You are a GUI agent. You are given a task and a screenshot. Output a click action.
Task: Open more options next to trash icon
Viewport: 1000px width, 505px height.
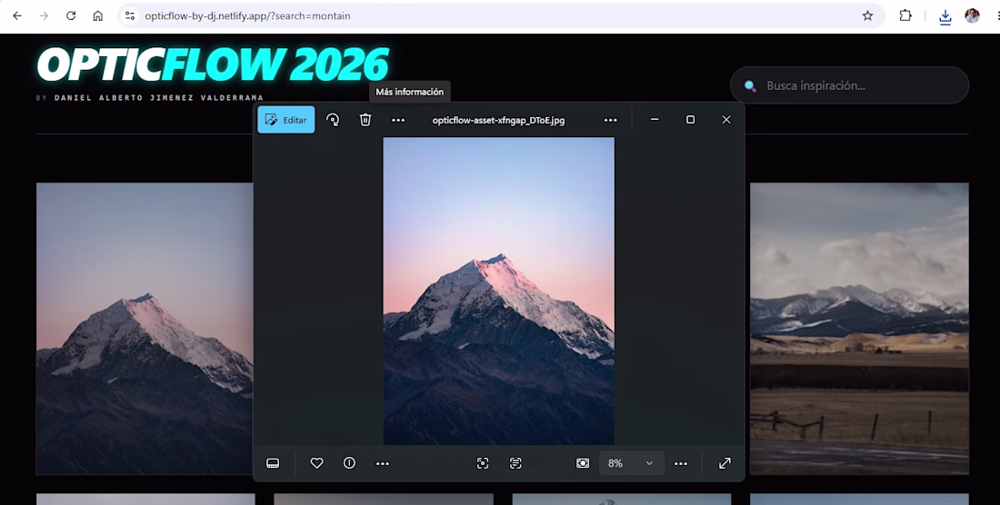tap(398, 120)
